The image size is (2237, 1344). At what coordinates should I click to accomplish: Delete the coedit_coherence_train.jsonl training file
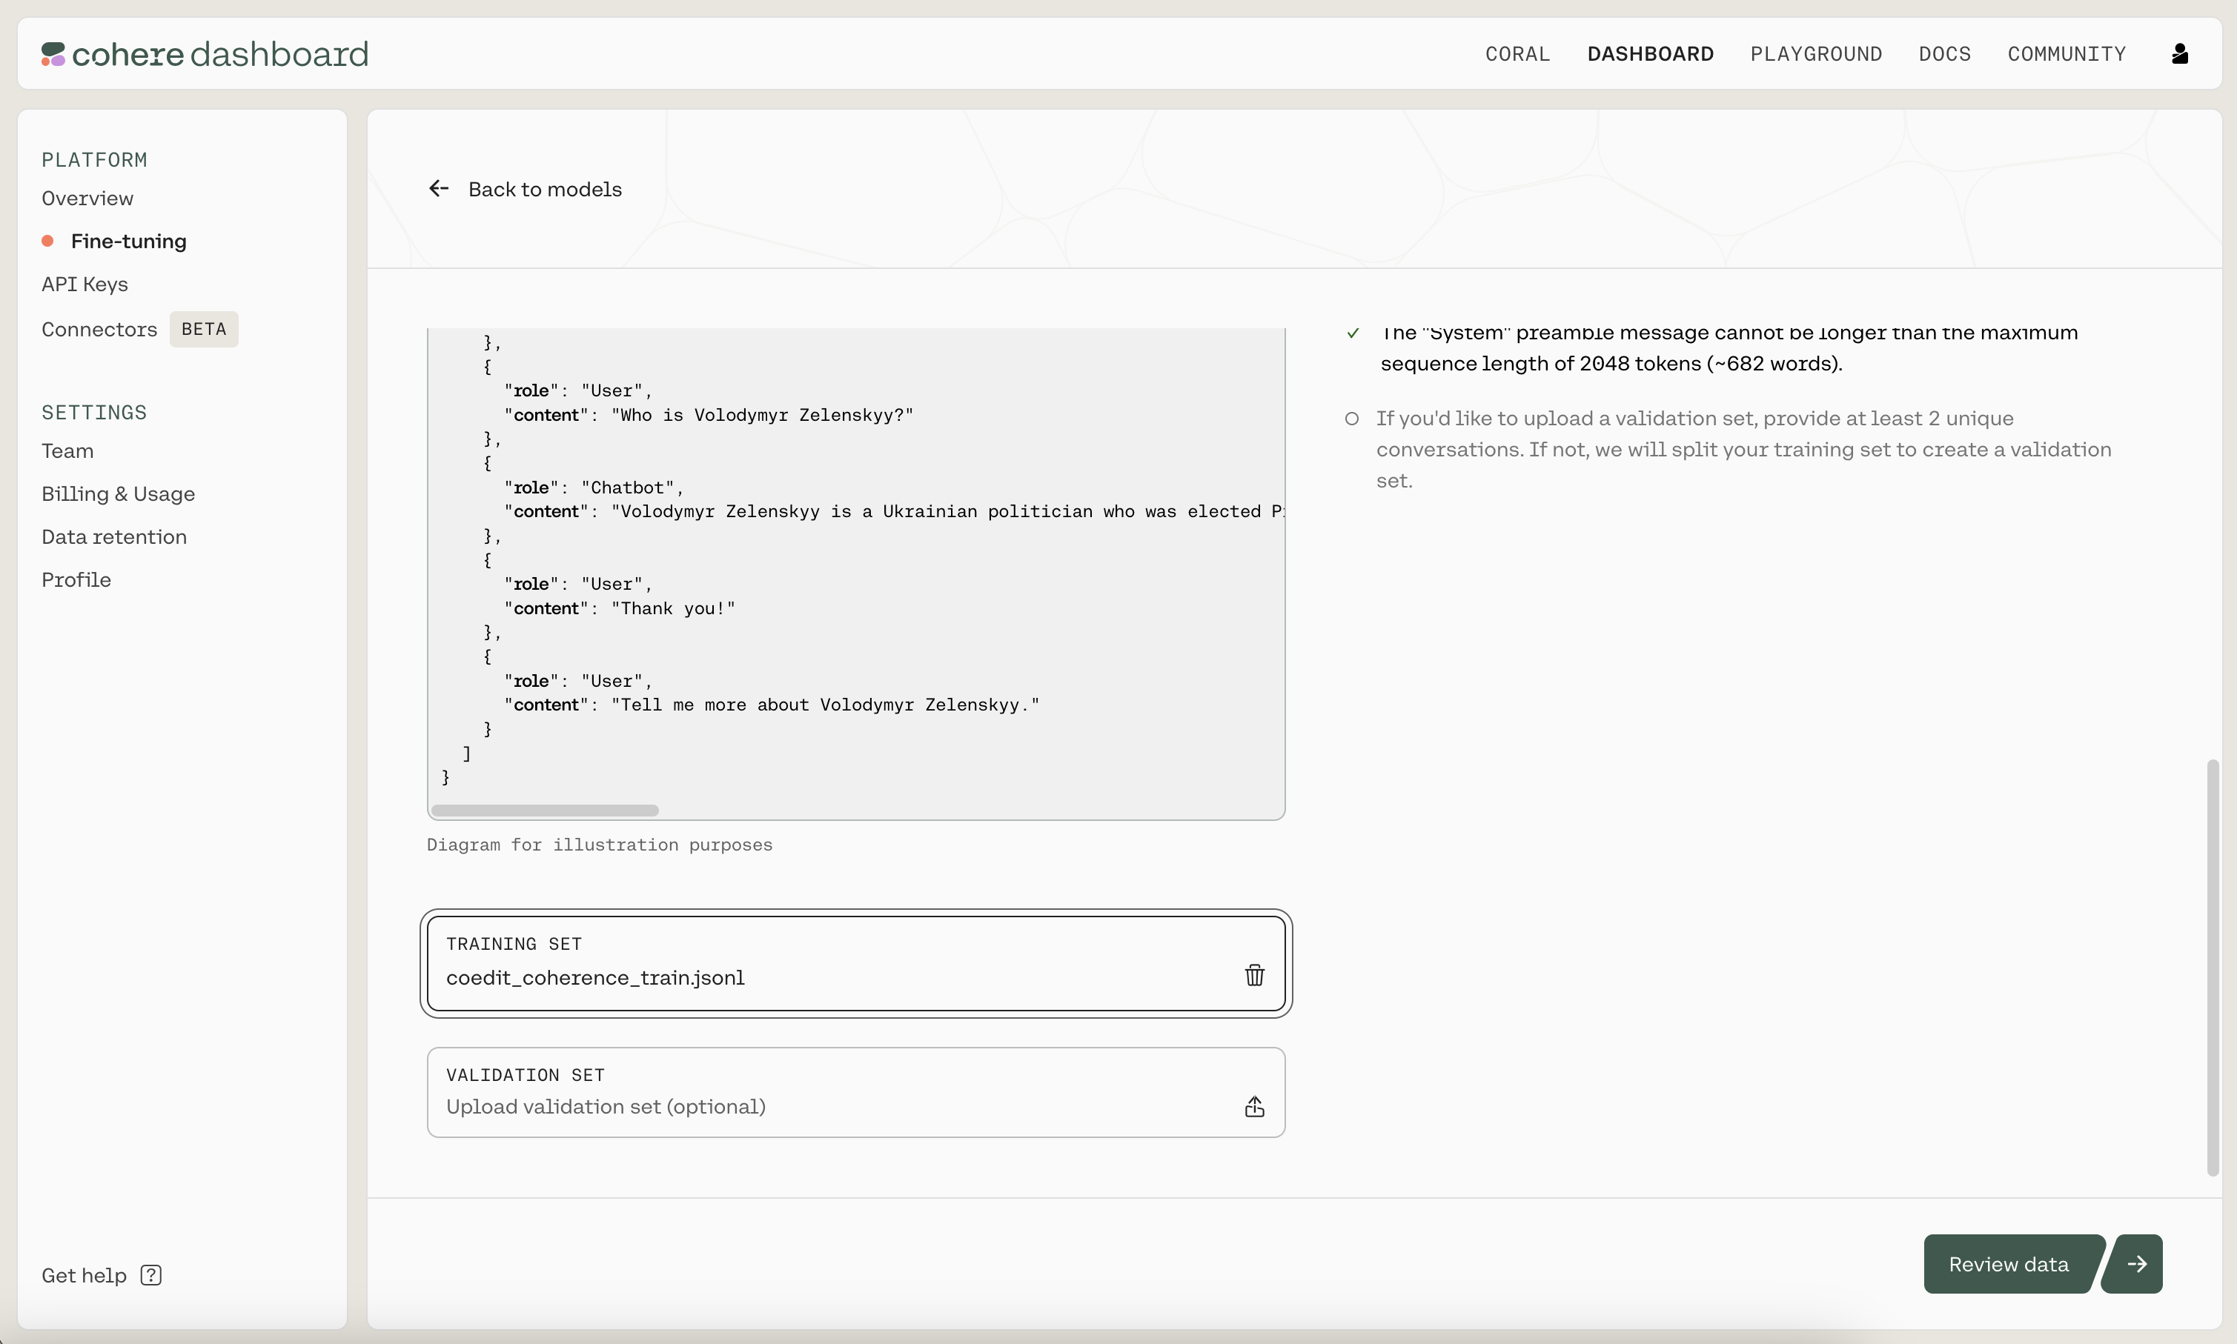1254,975
